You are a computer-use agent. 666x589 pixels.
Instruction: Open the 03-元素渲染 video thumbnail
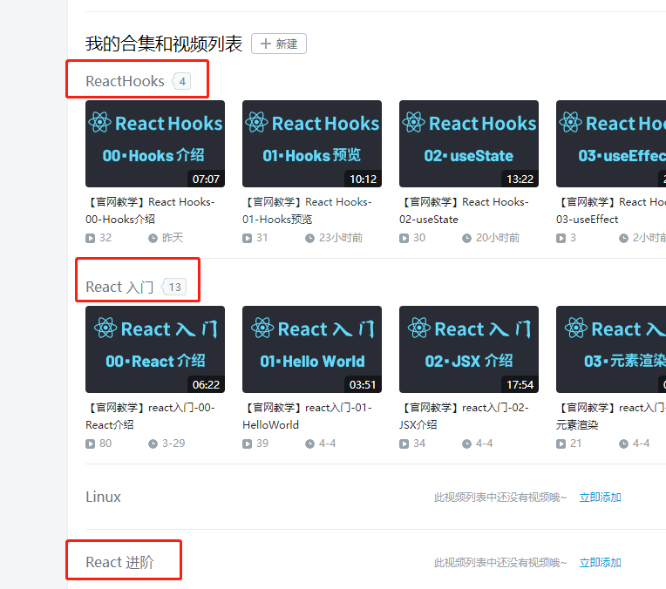pyautogui.click(x=611, y=349)
